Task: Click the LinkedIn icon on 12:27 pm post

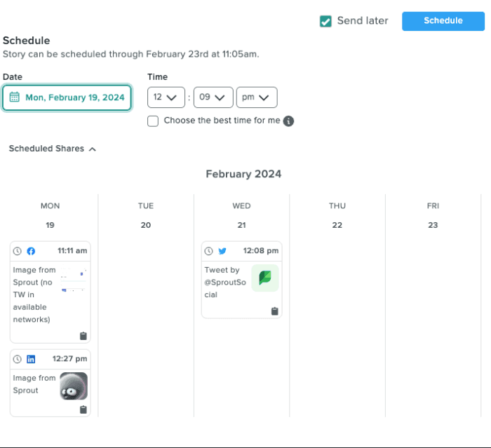Action: coord(31,359)
